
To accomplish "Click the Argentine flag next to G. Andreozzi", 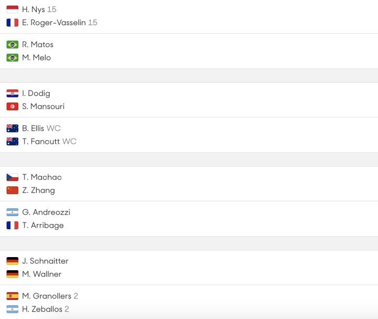I will pos(12,212).
